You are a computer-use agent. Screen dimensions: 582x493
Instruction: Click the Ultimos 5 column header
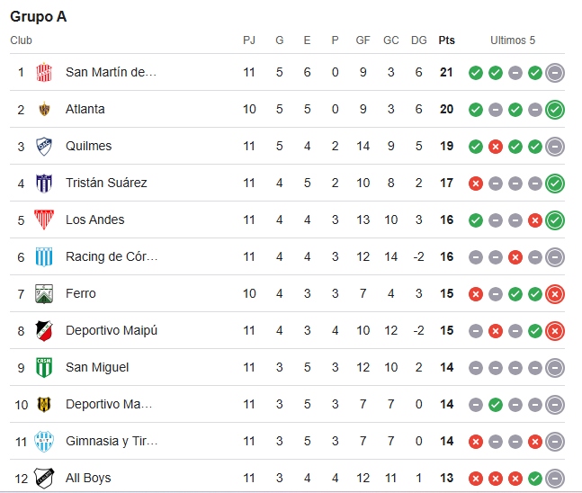point(513,40)
